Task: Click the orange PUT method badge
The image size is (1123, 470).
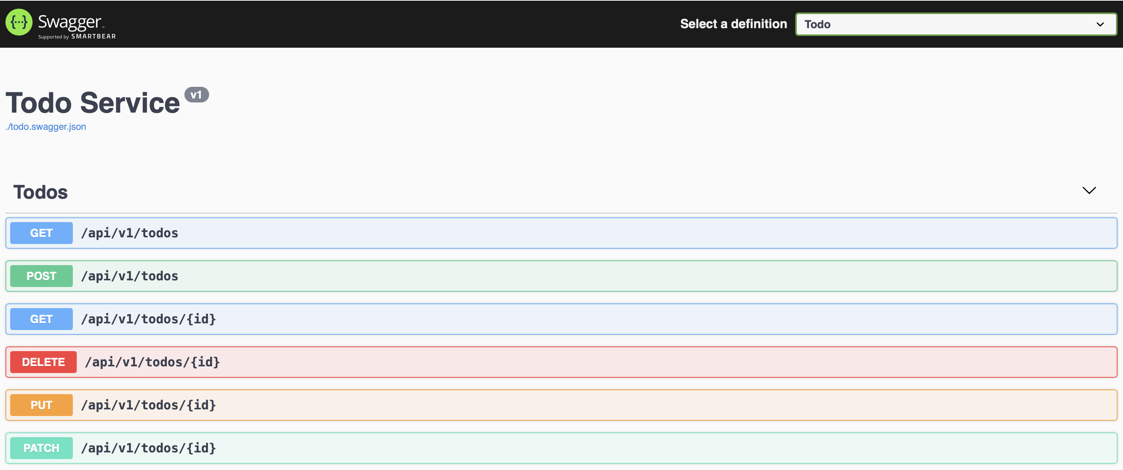Action: point(42,405)
